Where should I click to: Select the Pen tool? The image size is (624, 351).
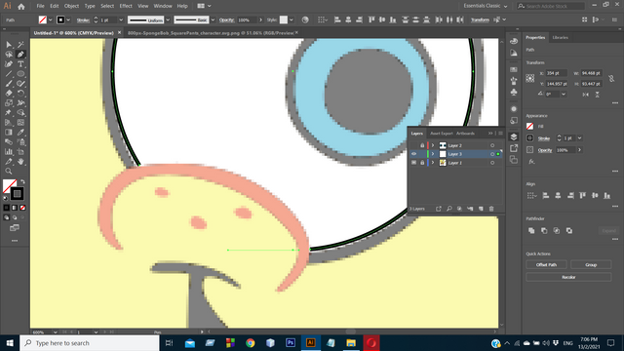(x=20, y=55)
